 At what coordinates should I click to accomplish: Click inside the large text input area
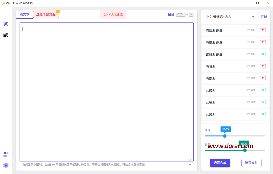[x=106, y=91]
